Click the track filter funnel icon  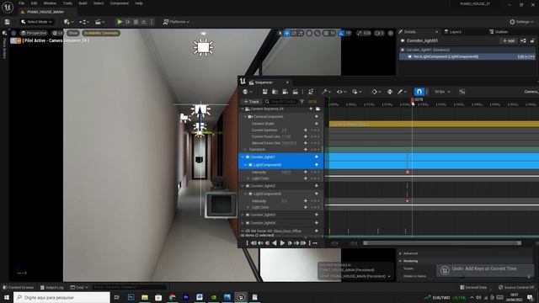tap(302, 102)
